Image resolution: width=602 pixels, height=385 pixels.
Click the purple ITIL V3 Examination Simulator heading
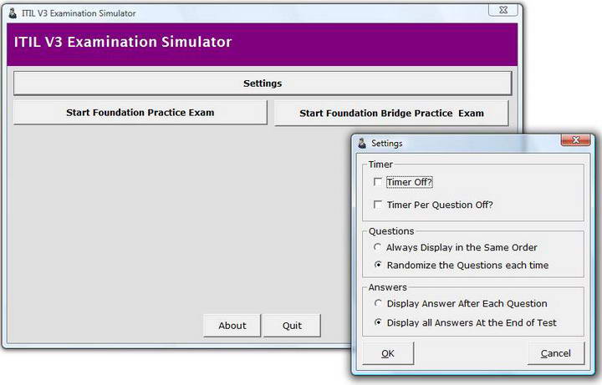click(x=123, y=42)
